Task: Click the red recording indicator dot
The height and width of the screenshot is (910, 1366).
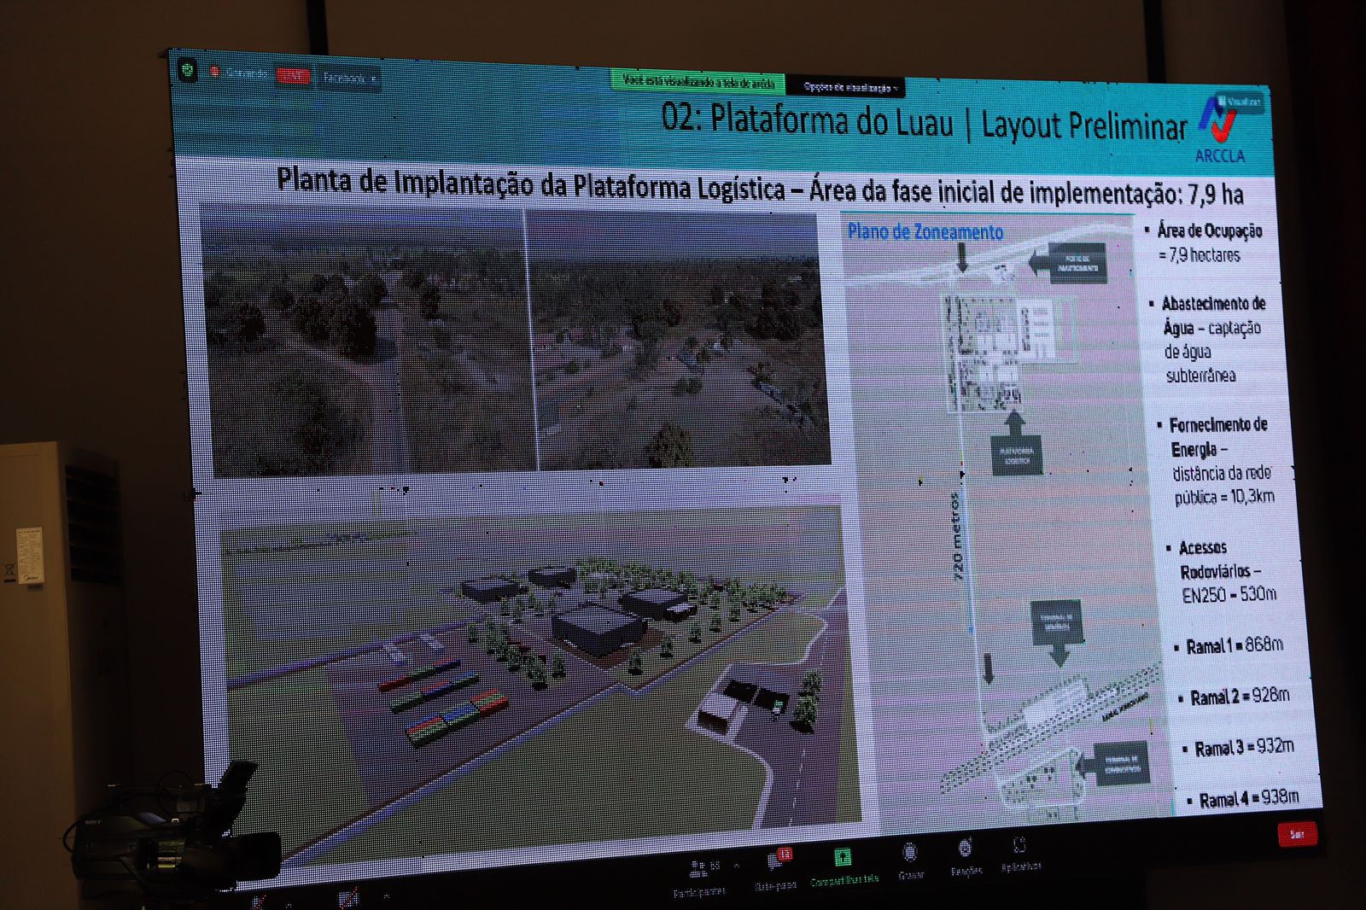Action: tap(215, 72)
